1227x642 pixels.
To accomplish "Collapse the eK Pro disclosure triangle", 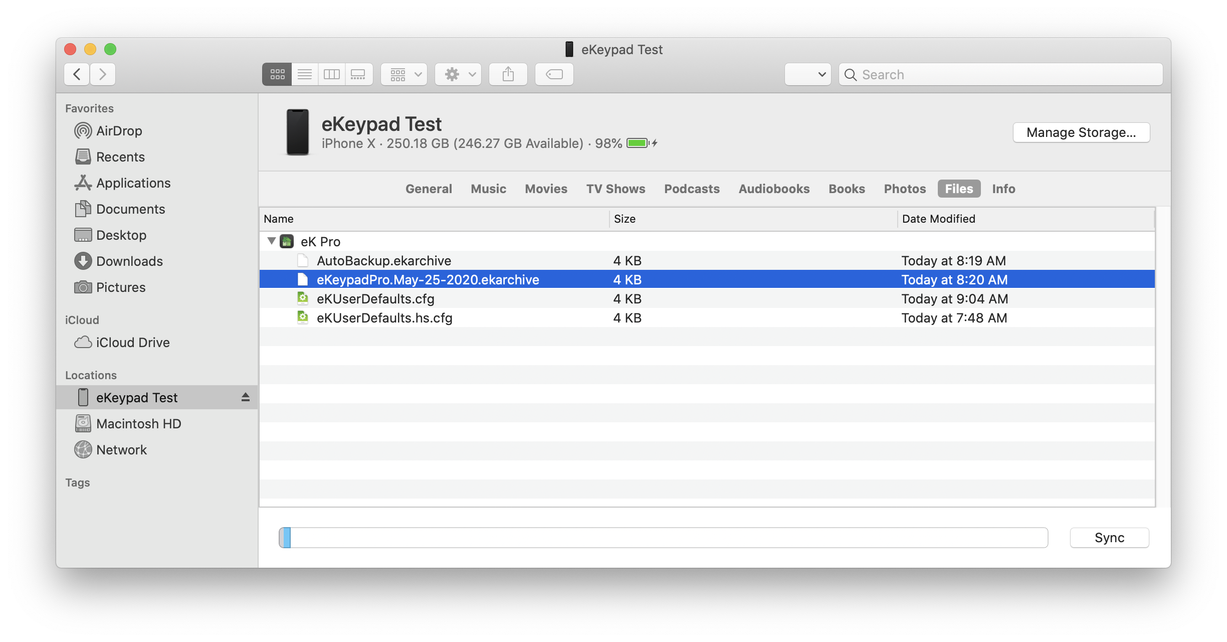I will (x=272, y=241).
